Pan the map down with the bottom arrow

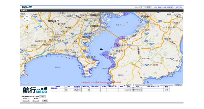[x=27, y=21]
